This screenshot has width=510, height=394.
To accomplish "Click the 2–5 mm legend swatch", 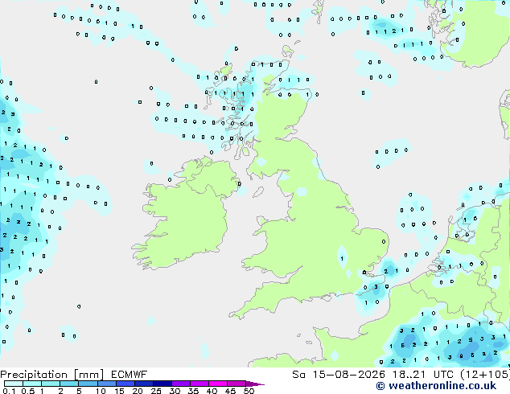I will [69, 384].
